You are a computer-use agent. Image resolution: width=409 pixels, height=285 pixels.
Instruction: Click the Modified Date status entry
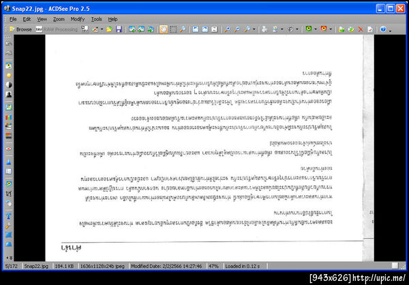point(166,266)
